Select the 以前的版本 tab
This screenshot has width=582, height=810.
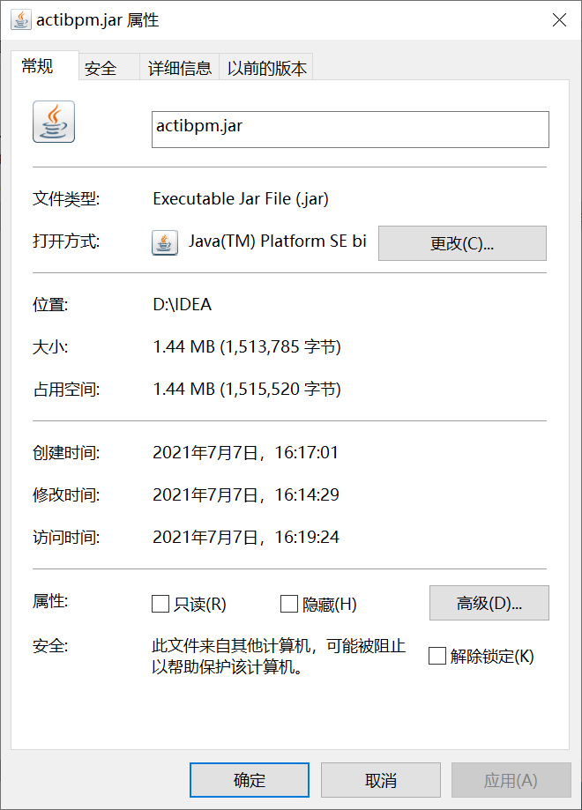267,68
